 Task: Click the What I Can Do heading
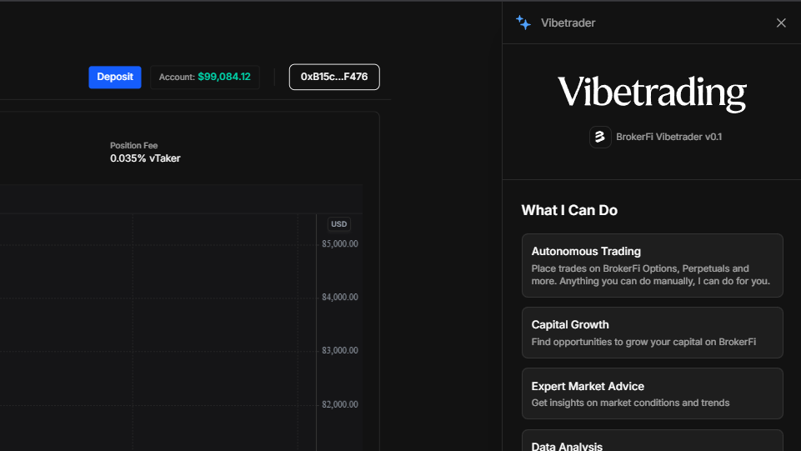(569, 210)
